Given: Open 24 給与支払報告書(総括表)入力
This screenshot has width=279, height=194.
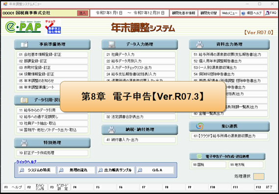Looking at the screenshot, I should pos(140,74).
